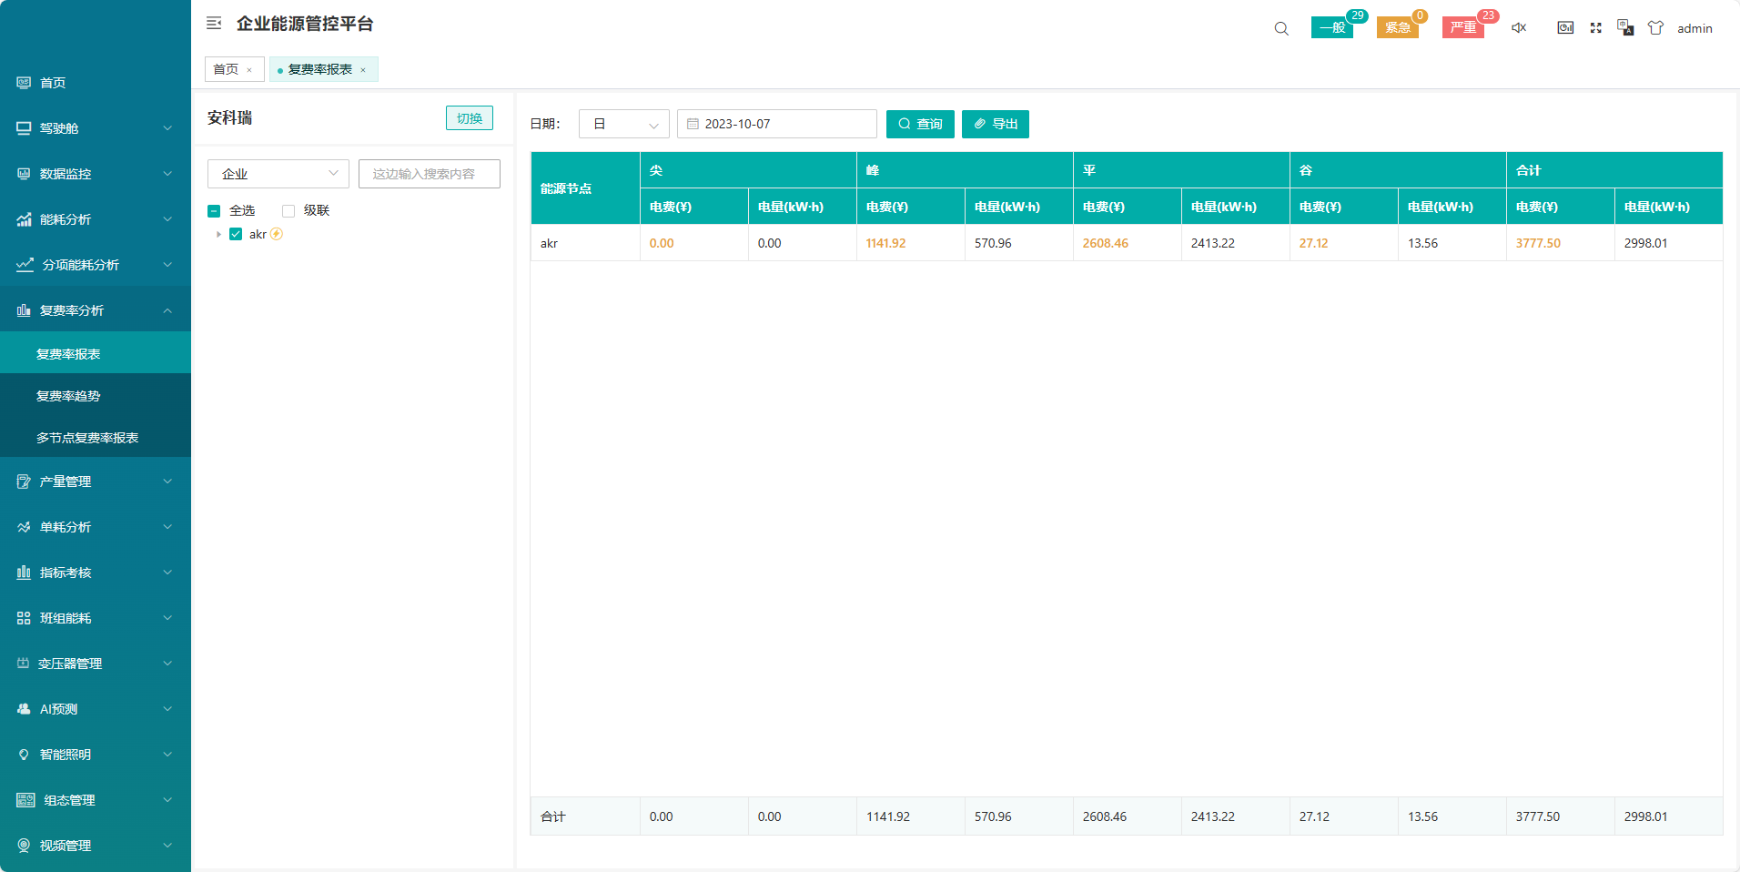Open the 日 date type dropdown
Viewport: 1740px width, 872px height.
click(623, 124)
